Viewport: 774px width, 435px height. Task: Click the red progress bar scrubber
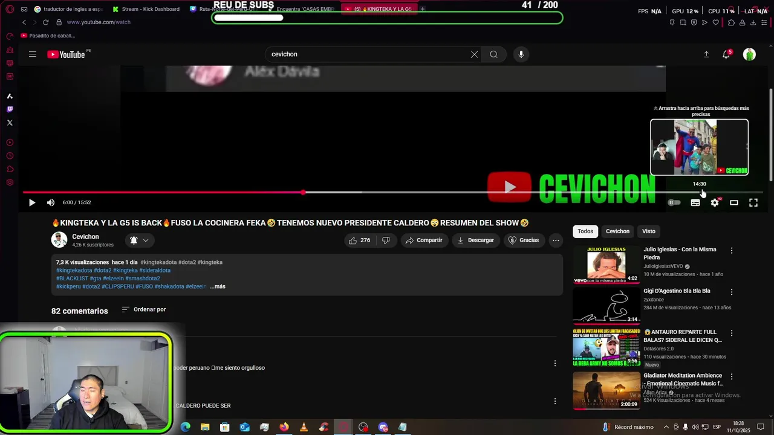pyautogui.click(x=303, y=192)
